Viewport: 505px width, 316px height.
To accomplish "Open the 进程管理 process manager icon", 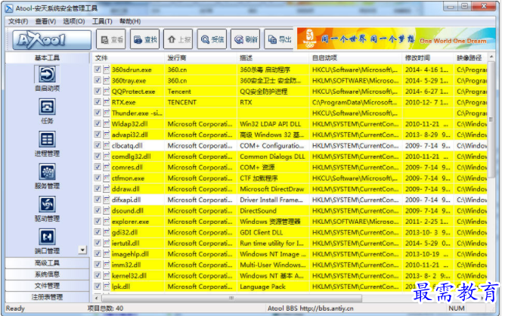I will (x=47, y=139).
